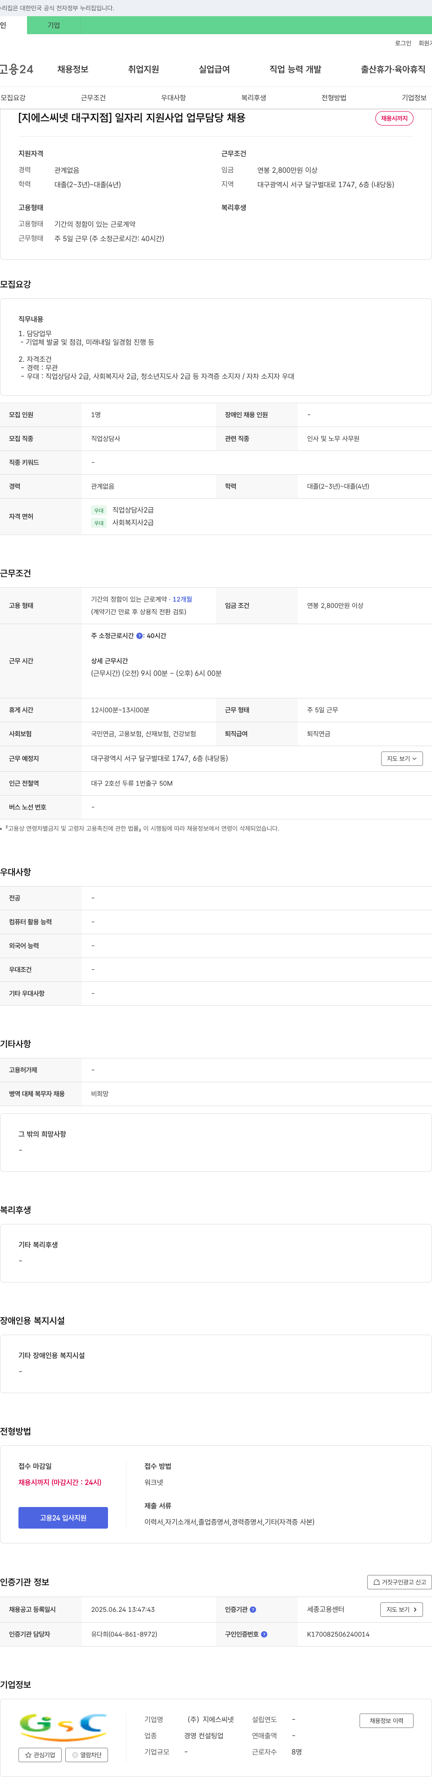Click the 인사 및 노무 사무원 related job
The width and height of the screenshot is (432, 1777).
(333, 439)
